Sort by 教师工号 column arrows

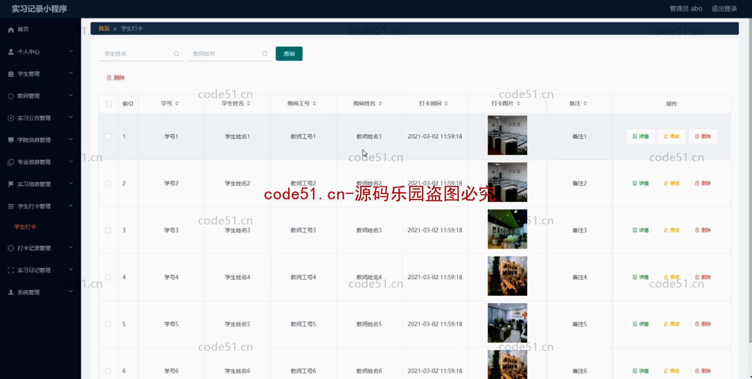[x=315, y=103]
